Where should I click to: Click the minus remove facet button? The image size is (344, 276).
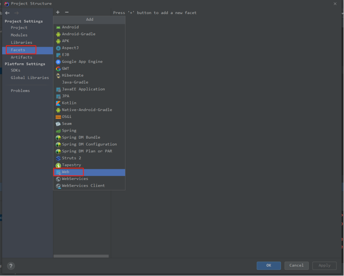pyautogui.click(x=67, y=12)
